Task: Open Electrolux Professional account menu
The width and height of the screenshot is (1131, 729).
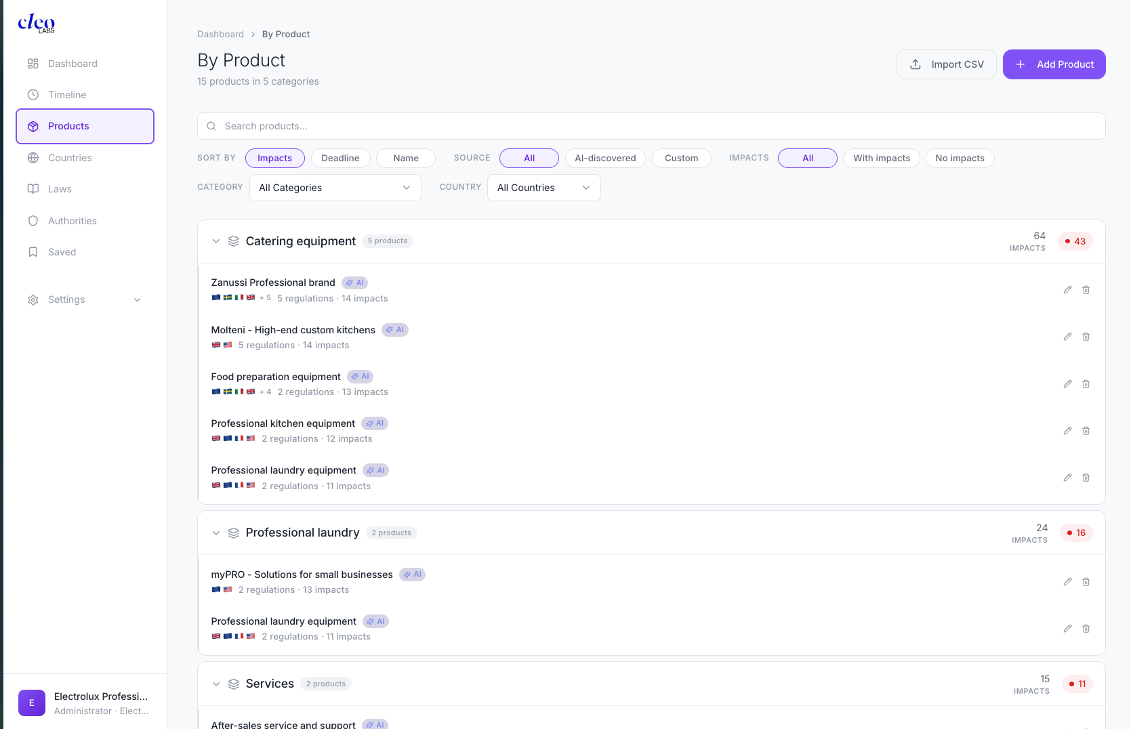Action: pos(85,703)
